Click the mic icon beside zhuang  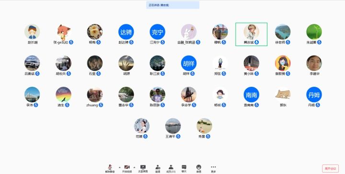click(x=101, y=105)
